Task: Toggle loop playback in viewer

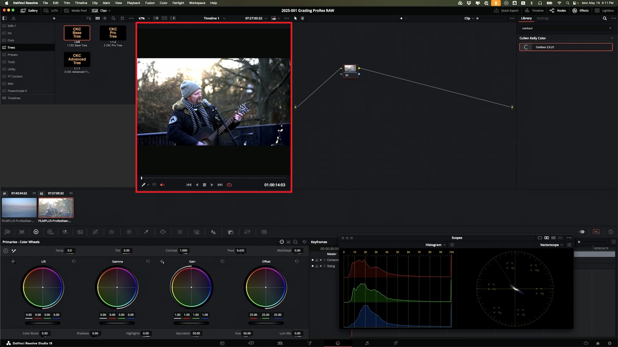Action: (x=229, y=185)
